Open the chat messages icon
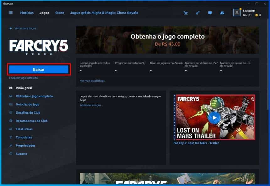Image resolution: width=270 pixels, height=186 pixels. pyautogui.click(x=210, y=13)
